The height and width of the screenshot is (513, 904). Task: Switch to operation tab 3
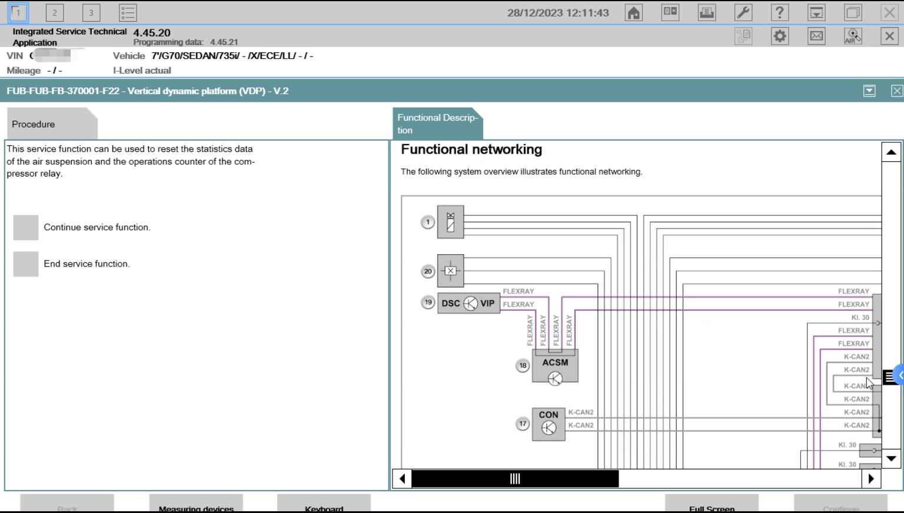click(91, 12)
